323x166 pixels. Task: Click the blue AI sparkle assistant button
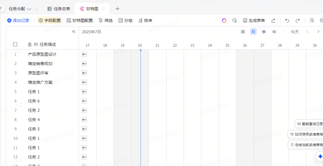pos(320,156)
